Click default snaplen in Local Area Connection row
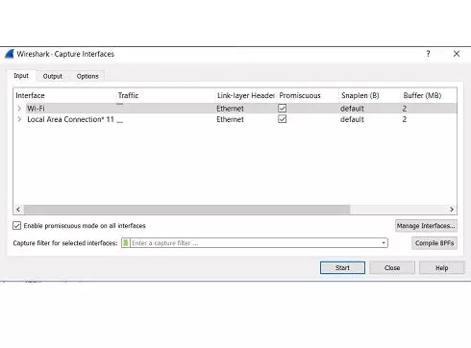The width and height of the screenshot is (471, 348). click(352, 119)
